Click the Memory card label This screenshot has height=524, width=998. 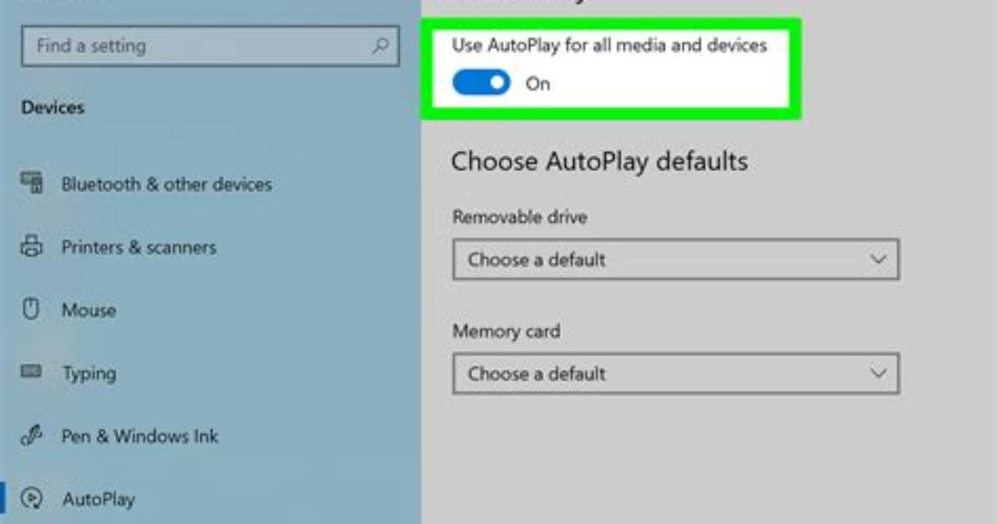coord(506,331)
